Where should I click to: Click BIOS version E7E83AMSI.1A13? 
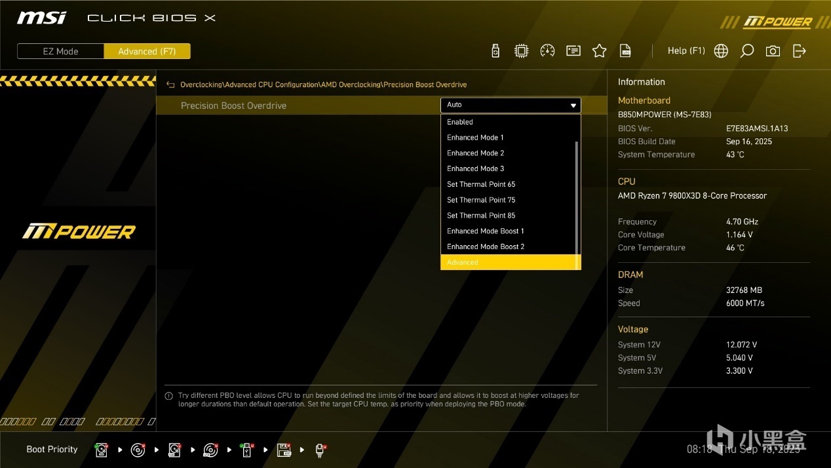757,128
